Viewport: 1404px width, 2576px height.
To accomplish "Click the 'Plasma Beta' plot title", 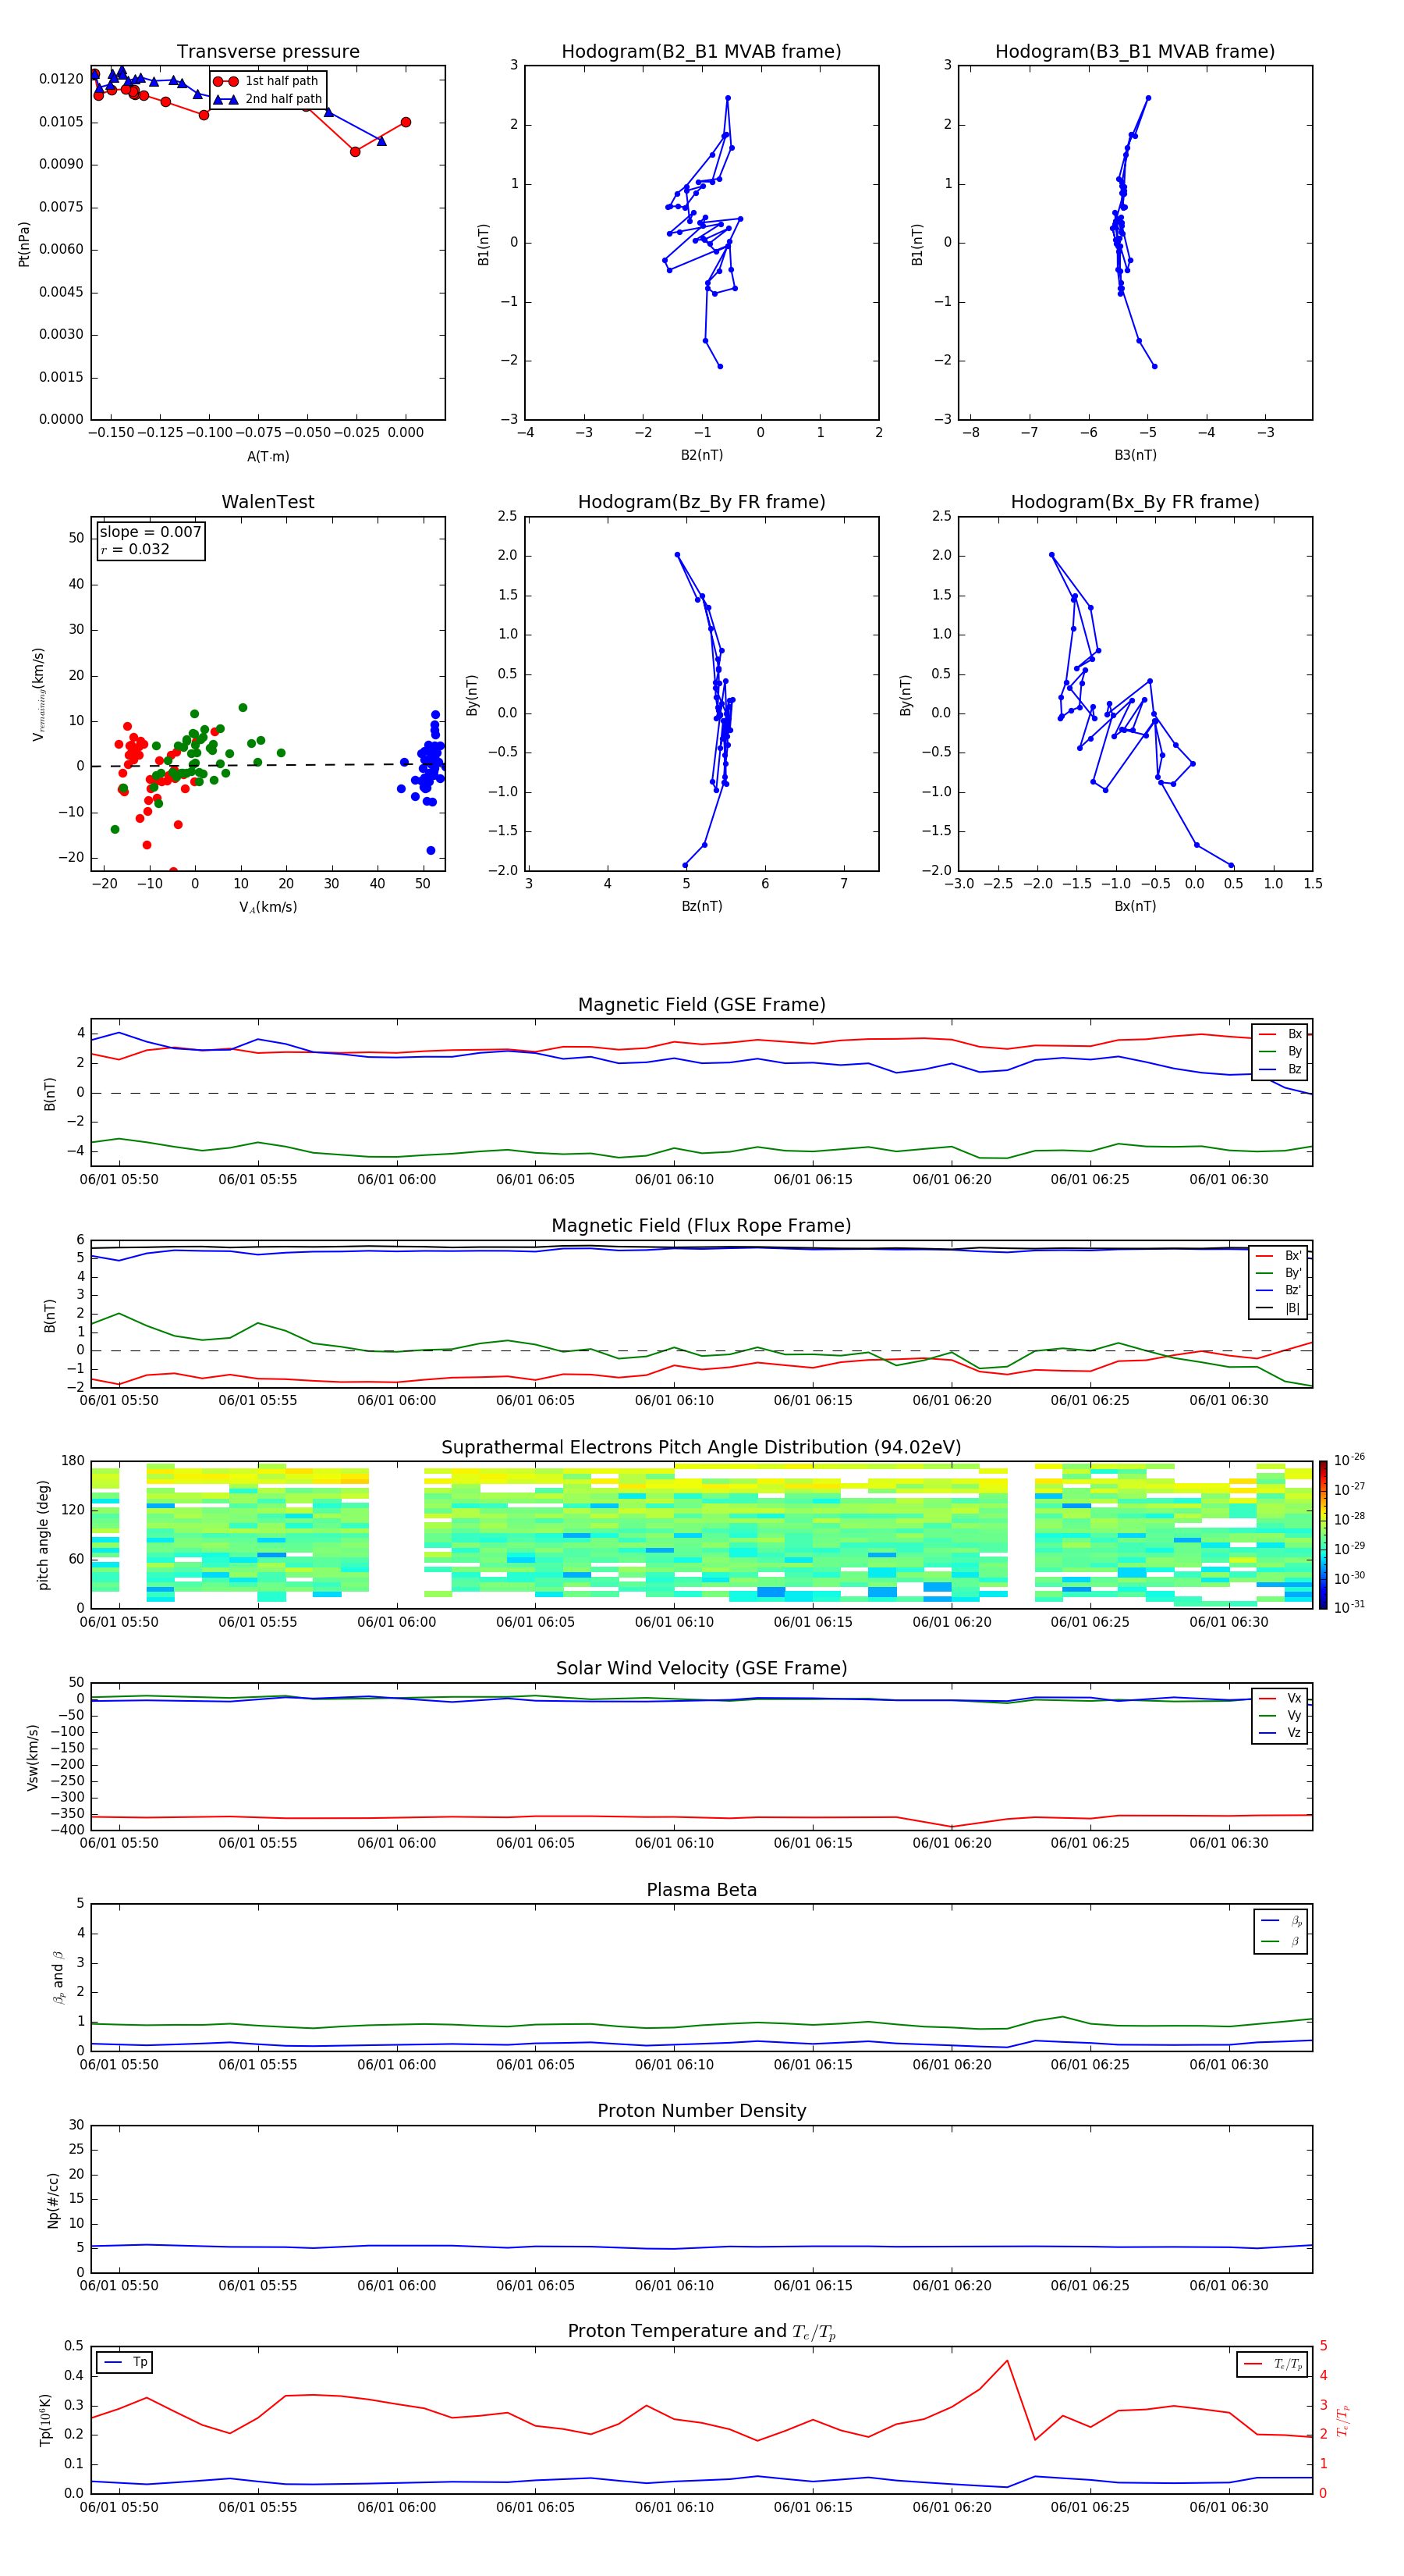I will (701, 1890).
